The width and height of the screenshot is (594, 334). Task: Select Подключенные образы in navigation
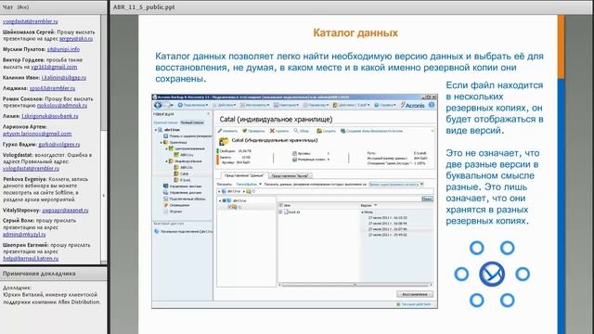pyautogui.click(x=185, y=199)
